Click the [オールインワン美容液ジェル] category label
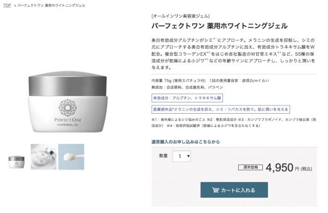328x213 pixels. click(x=180, y=16)
